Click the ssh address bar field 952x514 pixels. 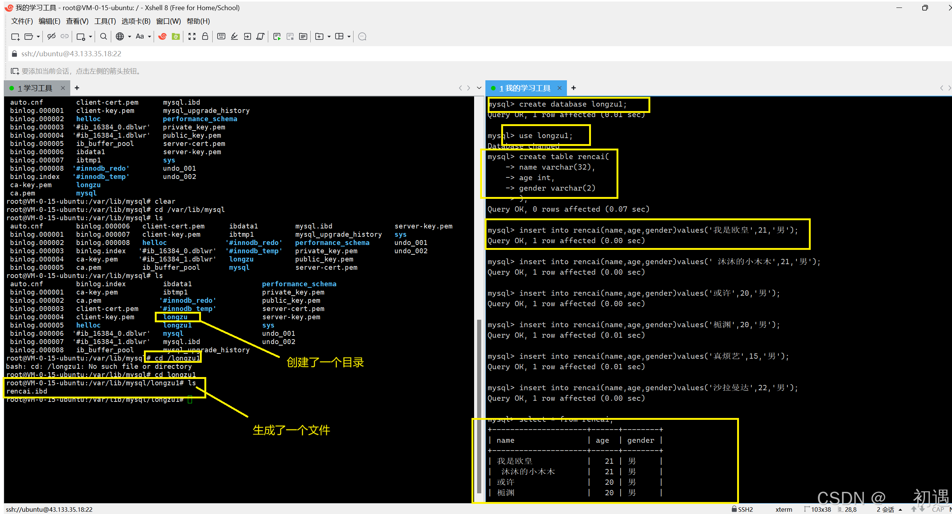click(71, 54)
